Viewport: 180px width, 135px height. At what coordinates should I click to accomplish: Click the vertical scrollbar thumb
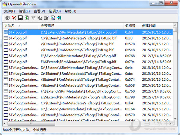(175, 29)
